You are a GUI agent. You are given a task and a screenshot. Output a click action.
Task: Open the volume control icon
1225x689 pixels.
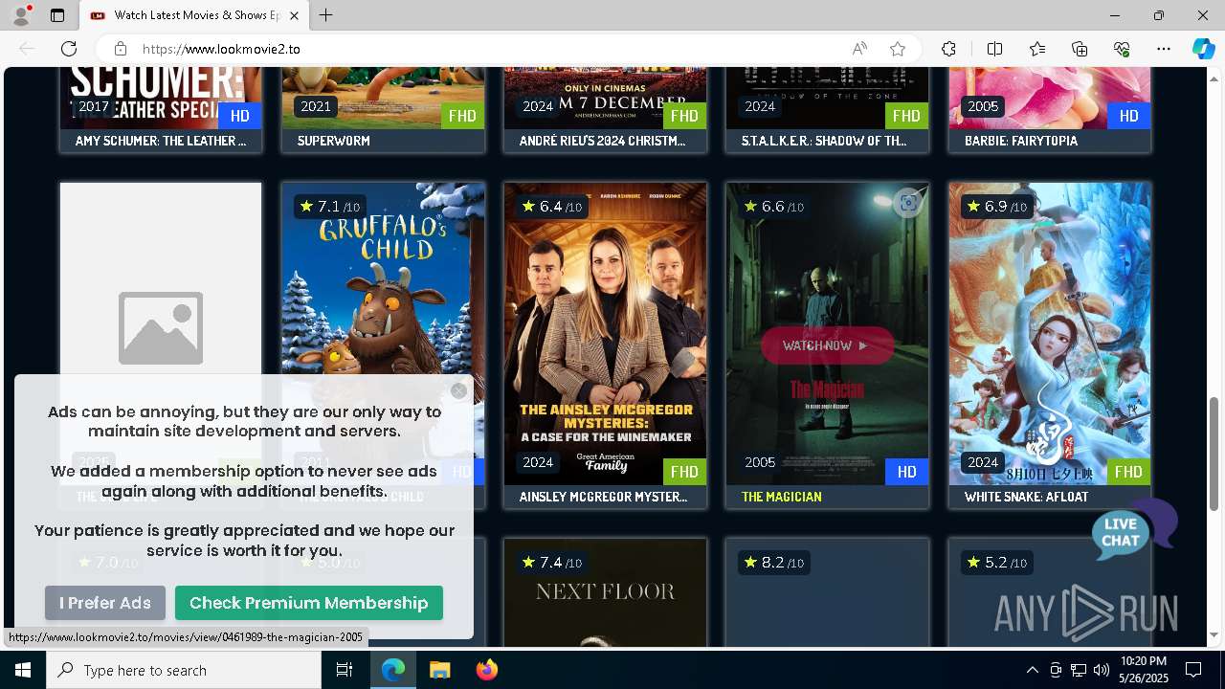click(x=1101, y=670)
